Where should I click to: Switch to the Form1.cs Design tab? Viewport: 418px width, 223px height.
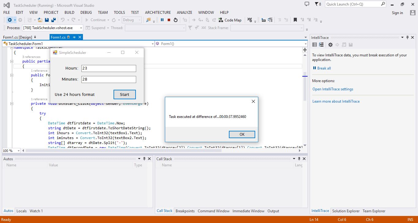click(x=18, y=37)
